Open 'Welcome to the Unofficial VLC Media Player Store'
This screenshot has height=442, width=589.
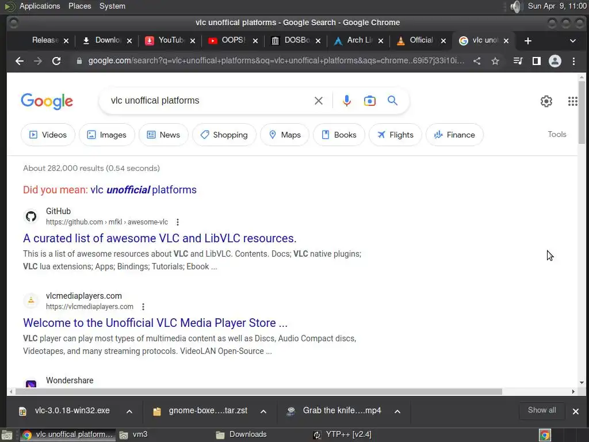coord(155,323)
